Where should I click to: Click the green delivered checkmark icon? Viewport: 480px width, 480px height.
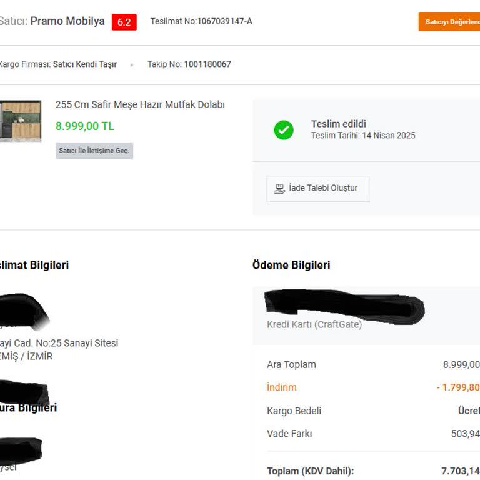[284, 130]
